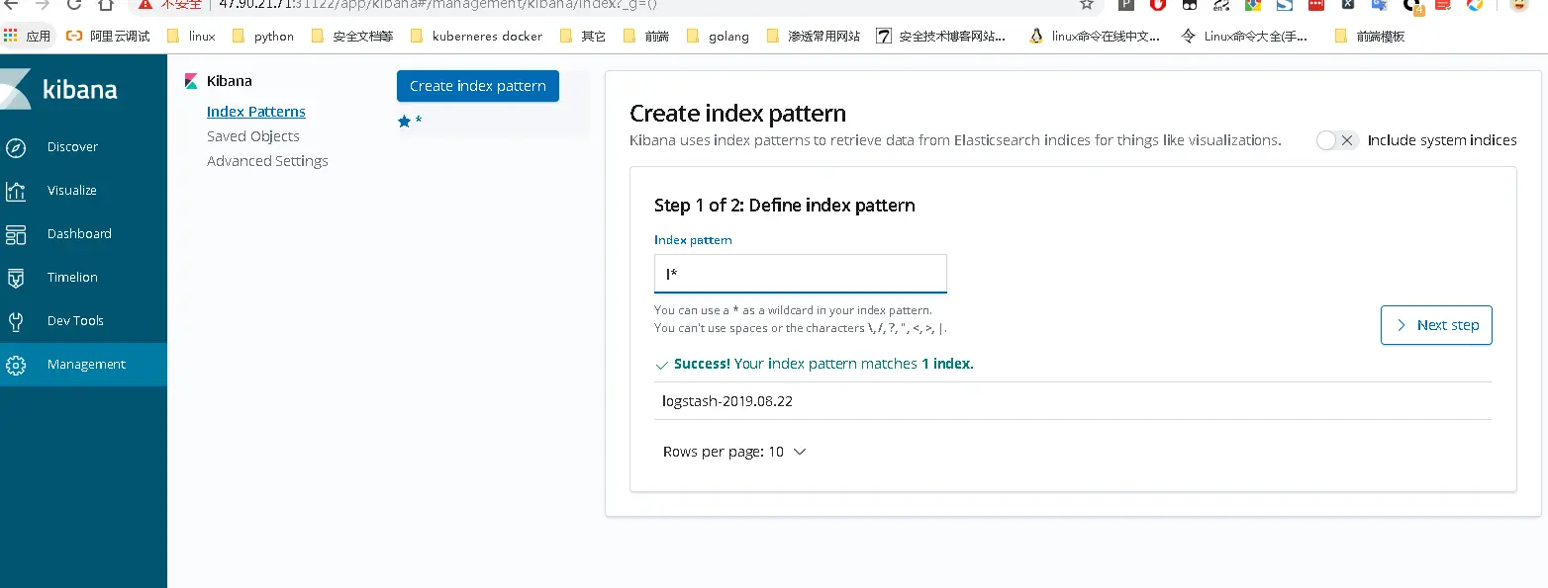
Task: Click the Visualize bar chart icon
Action: (16, 191)
